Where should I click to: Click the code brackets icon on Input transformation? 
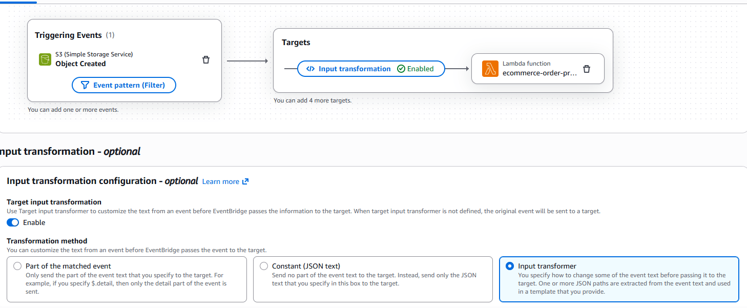[310, 69]
